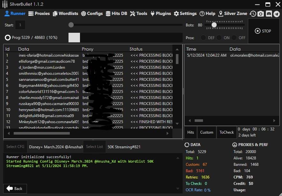Viewport: 282px width, 196px height.
Task: Open the Telegram paper-plane icon
Action: [x=277, y=14]
